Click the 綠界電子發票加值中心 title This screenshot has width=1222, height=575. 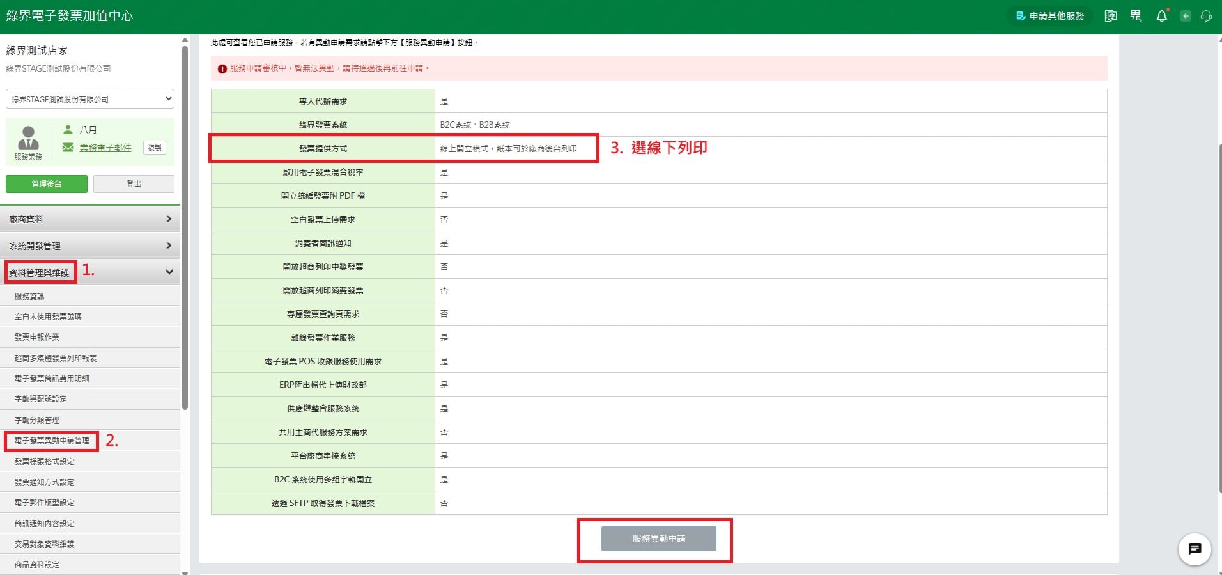[x=70, y=16]
